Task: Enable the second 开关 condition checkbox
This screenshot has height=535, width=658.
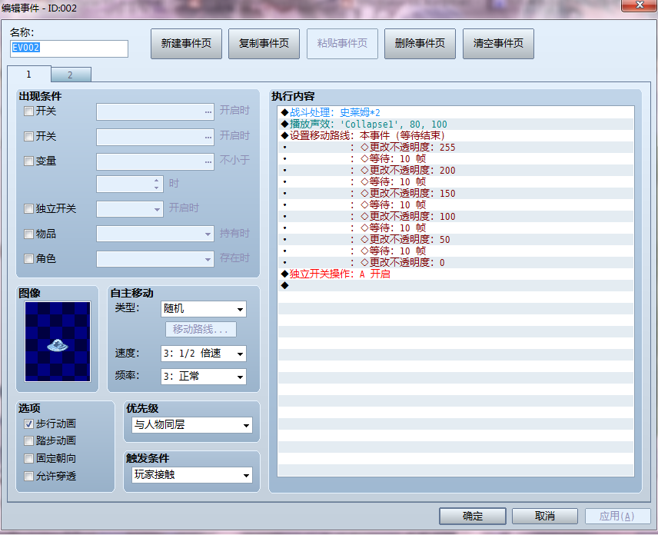Action: tap(28, 136)
